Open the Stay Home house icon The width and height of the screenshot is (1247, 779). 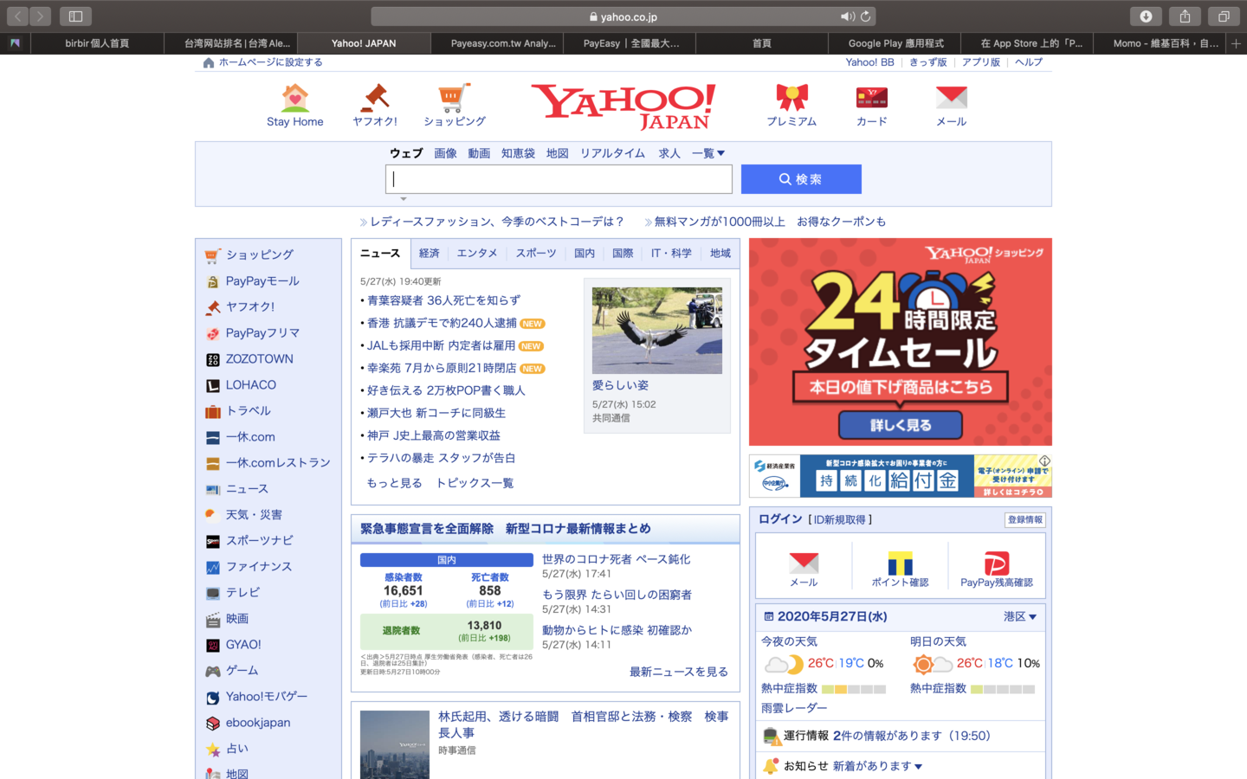point(295,98)
